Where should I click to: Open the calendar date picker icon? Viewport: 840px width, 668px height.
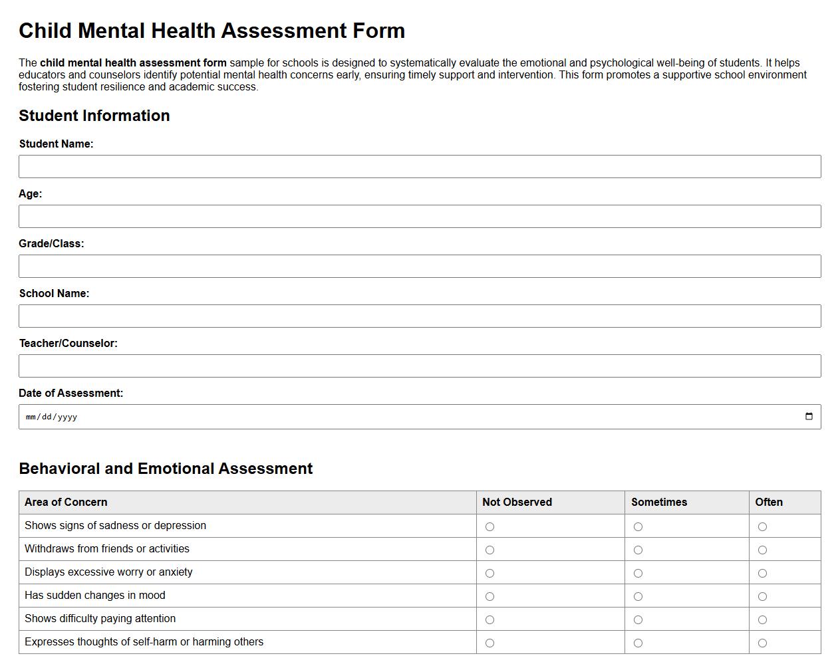pyautogui.click(x=808, y=416)
